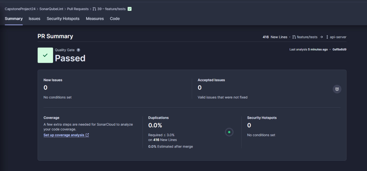Screen dimensions: 367x171
Task: Click the New Issues count of 0
Action: point(45,88)
